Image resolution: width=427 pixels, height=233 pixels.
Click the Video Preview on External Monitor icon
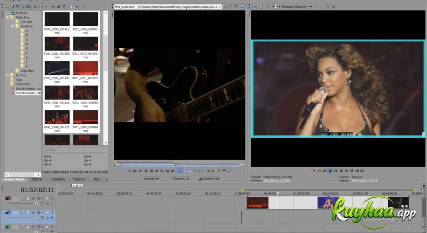tap(261, 7)
